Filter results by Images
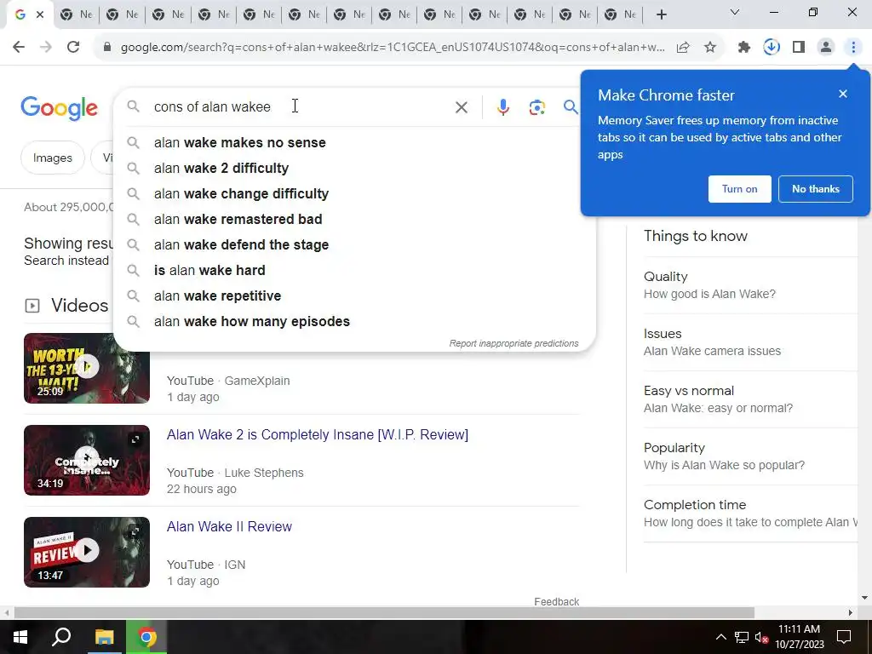 coord(52,158)
